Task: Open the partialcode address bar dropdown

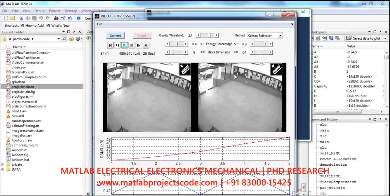Action: (58, 39)
